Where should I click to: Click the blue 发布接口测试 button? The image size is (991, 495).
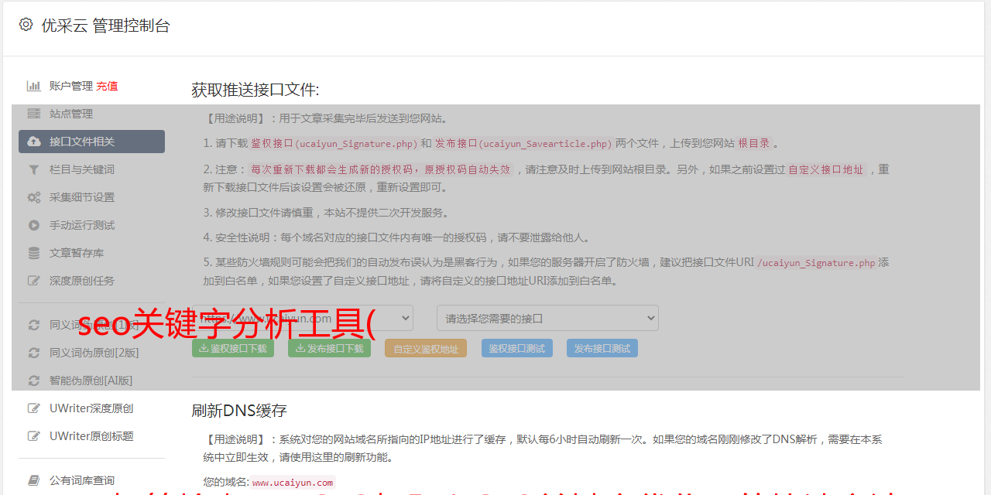[602, 348]
